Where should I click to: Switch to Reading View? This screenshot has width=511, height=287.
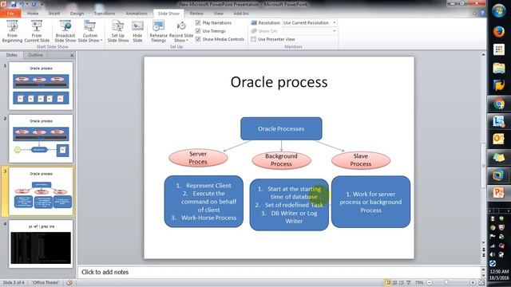coord(402,282)
